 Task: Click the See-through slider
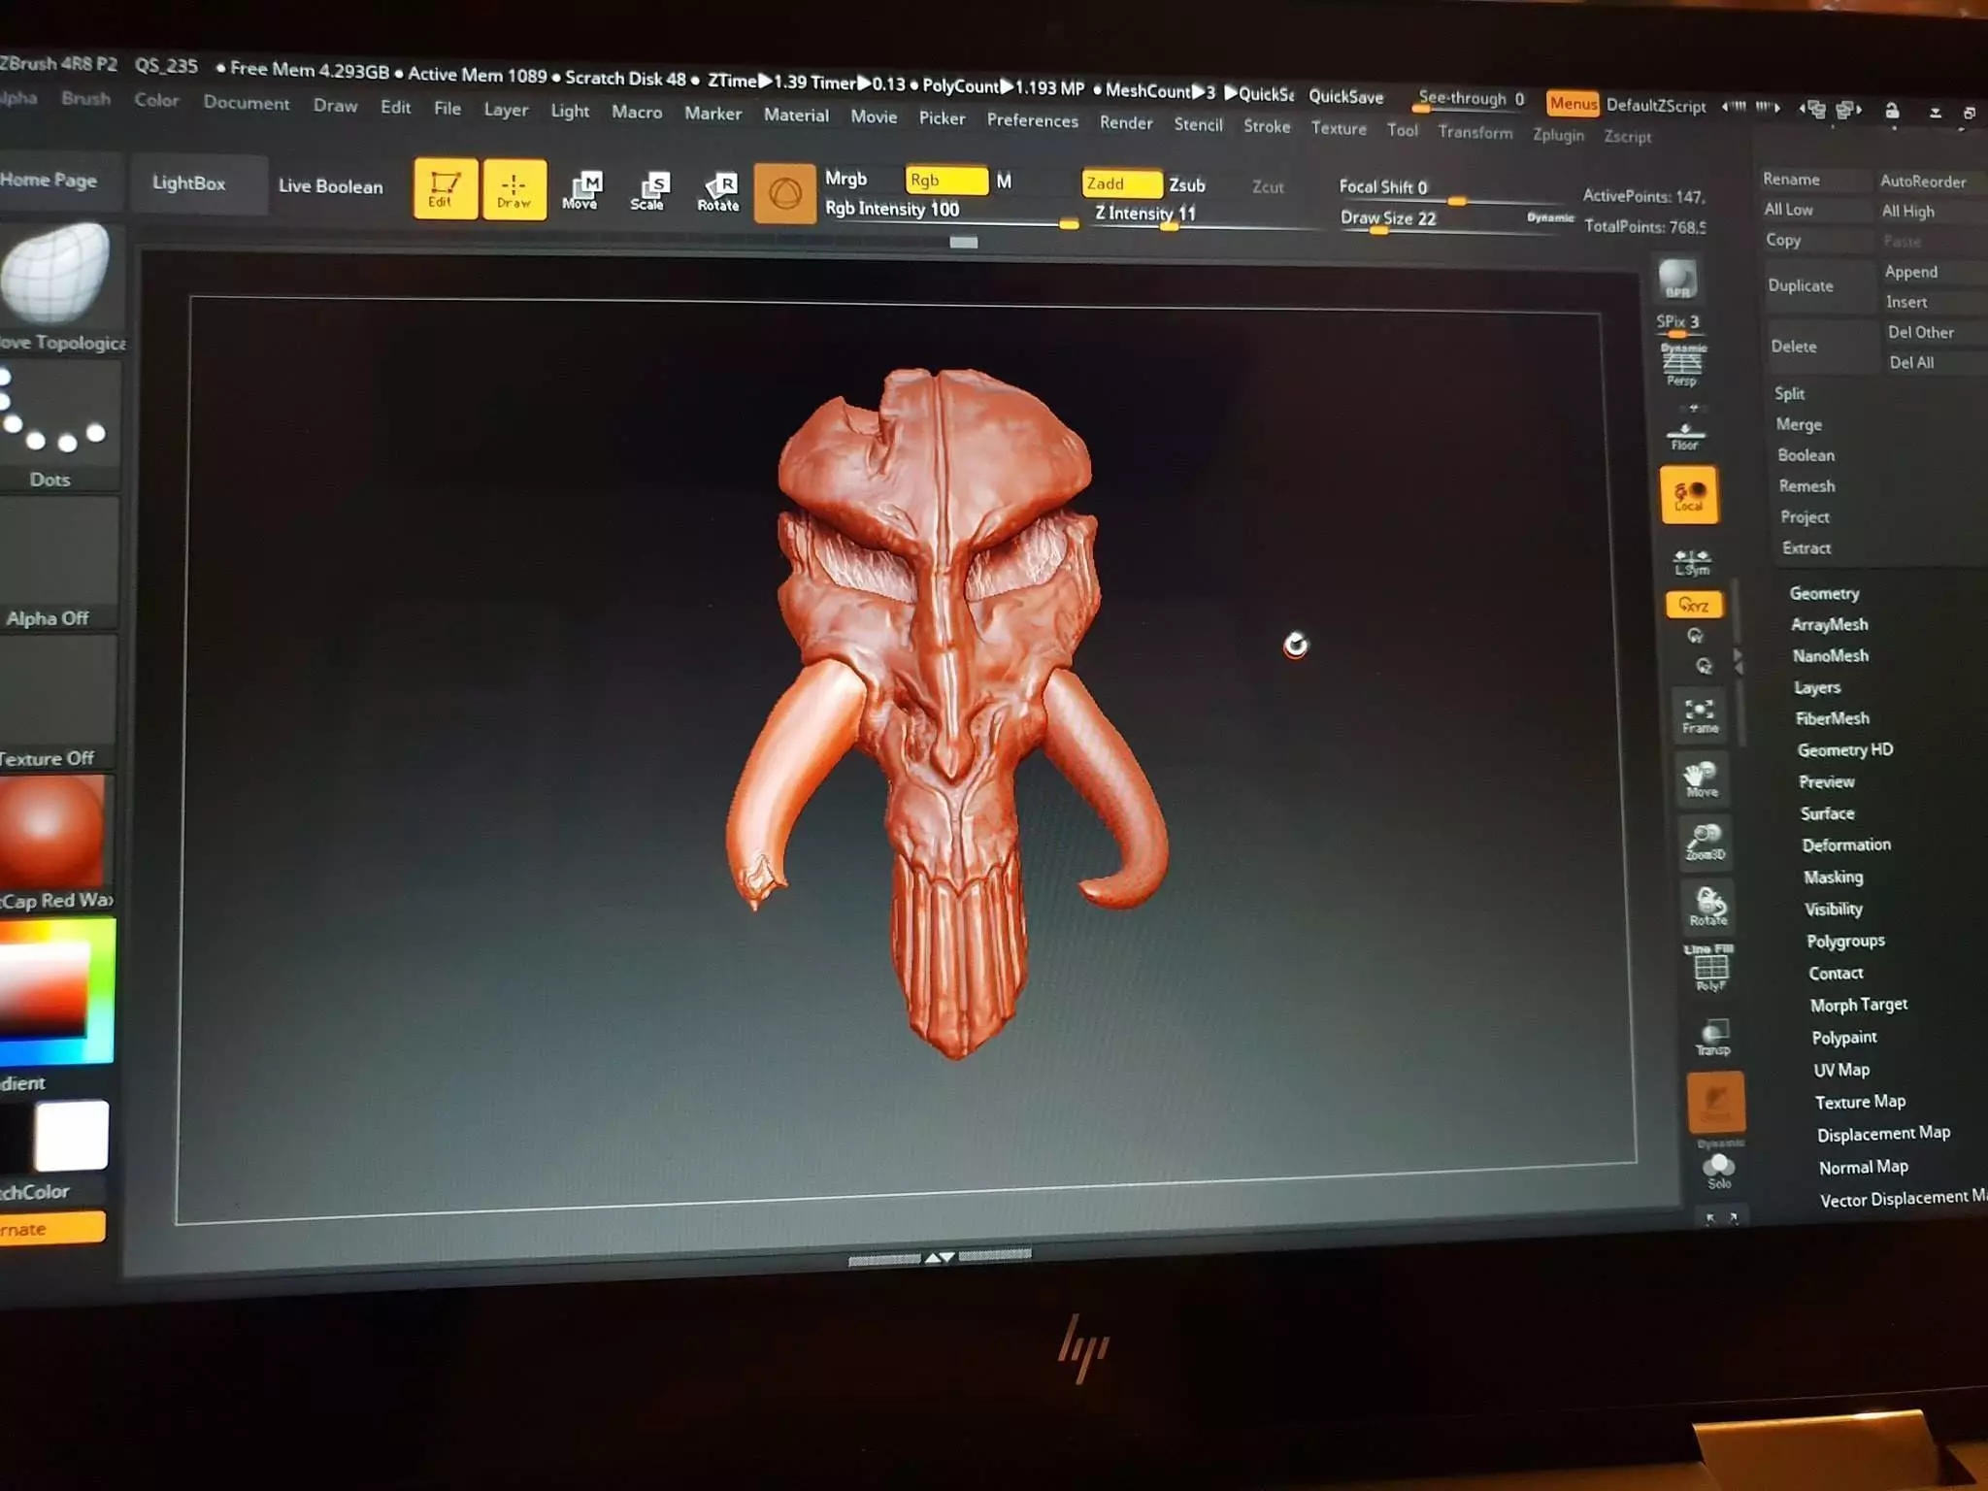[x=1471, y=99]
